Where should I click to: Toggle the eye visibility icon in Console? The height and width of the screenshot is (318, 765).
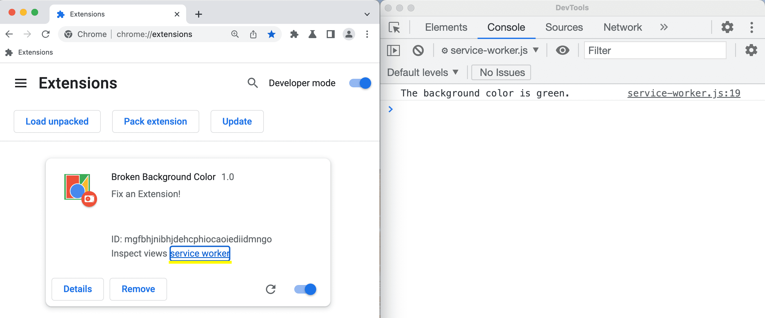click(x=563, y=50)
